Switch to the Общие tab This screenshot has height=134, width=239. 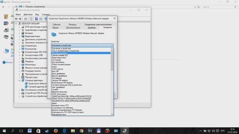coord(55,28)
